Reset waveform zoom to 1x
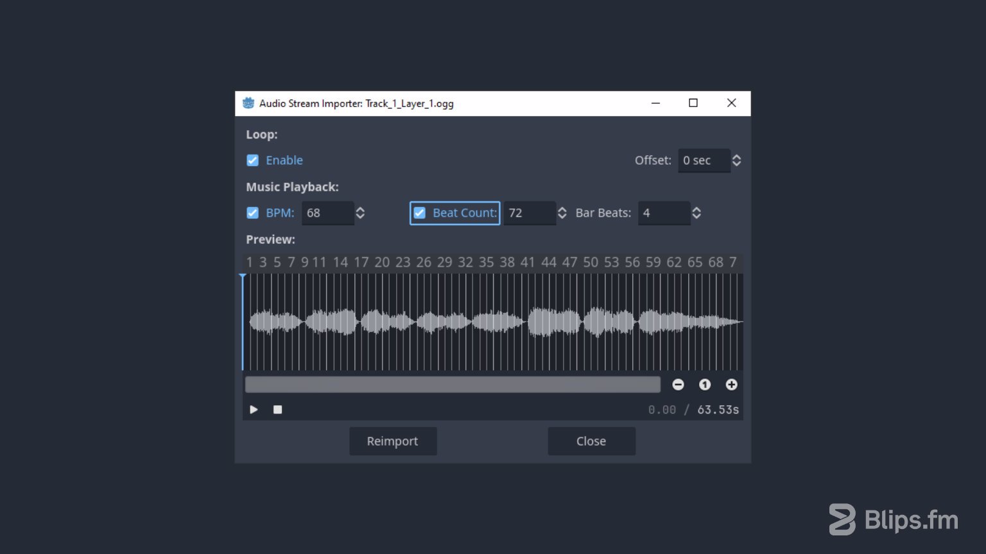This screenshot has width=986, height=554. point(705,385)
